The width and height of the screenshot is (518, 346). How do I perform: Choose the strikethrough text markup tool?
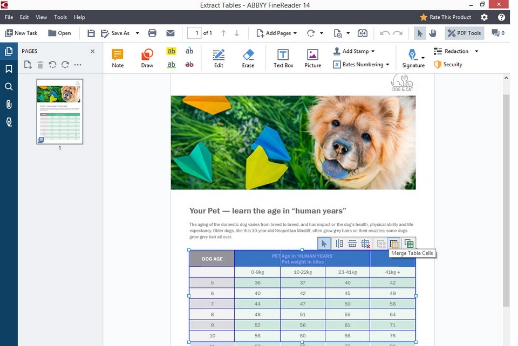coord(189,65)
